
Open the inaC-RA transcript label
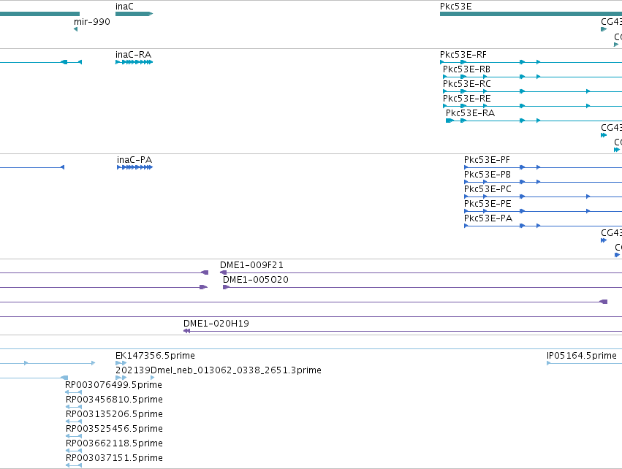133,55
